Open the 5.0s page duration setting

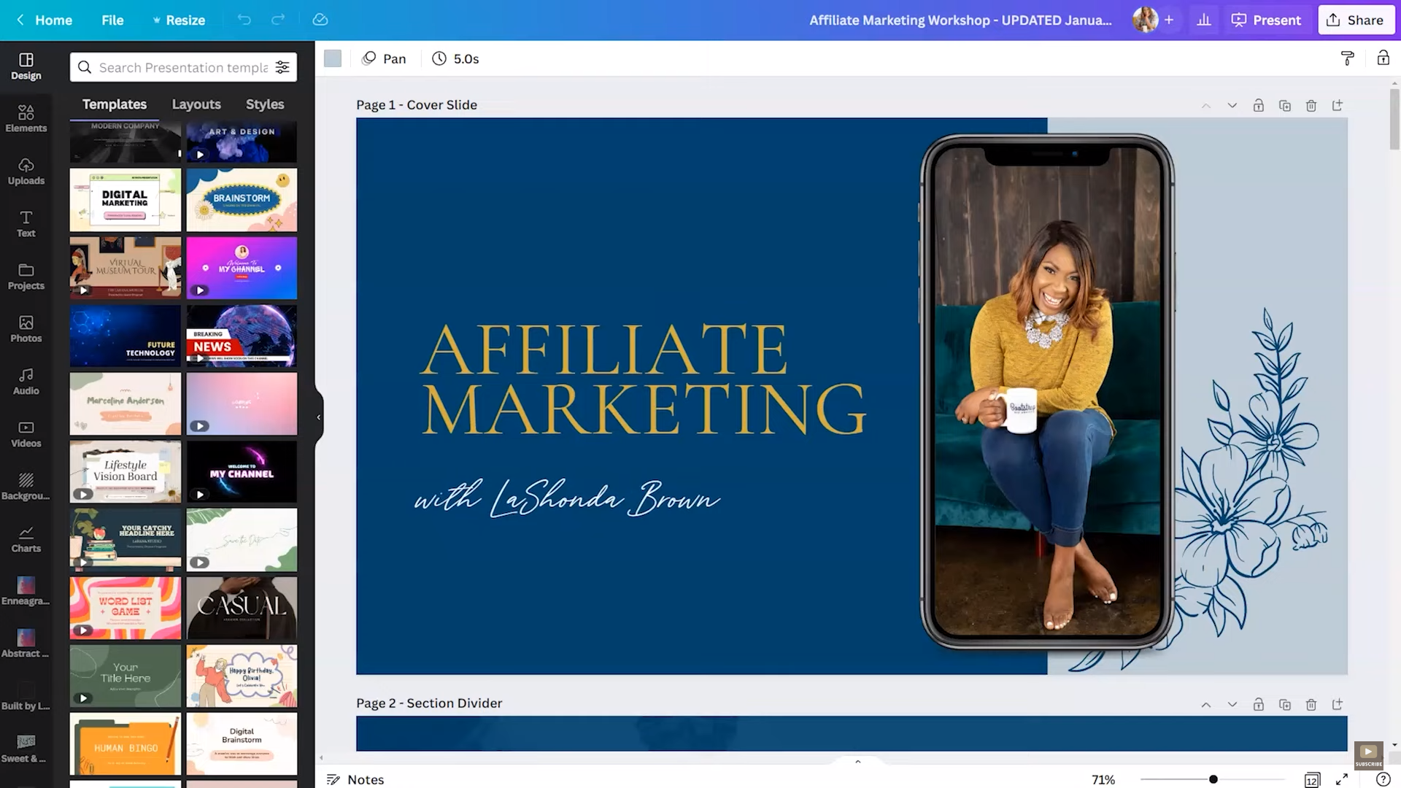(455, 58)
